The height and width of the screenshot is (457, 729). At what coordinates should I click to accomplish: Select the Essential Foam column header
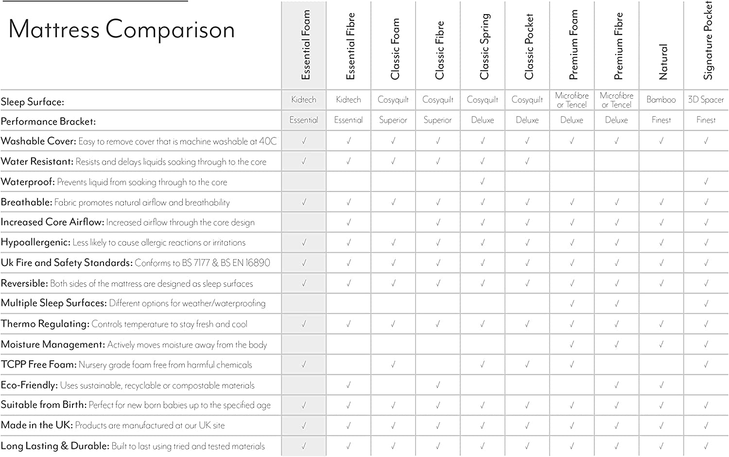click(305, 45)
